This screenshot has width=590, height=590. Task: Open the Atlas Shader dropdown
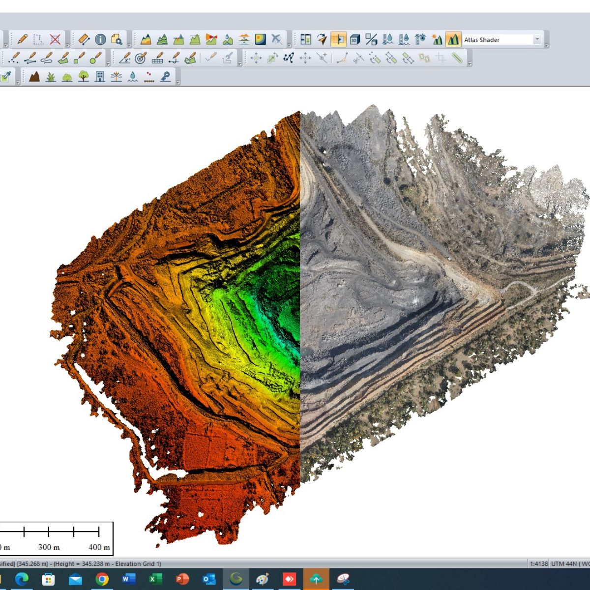pos(537,39)
